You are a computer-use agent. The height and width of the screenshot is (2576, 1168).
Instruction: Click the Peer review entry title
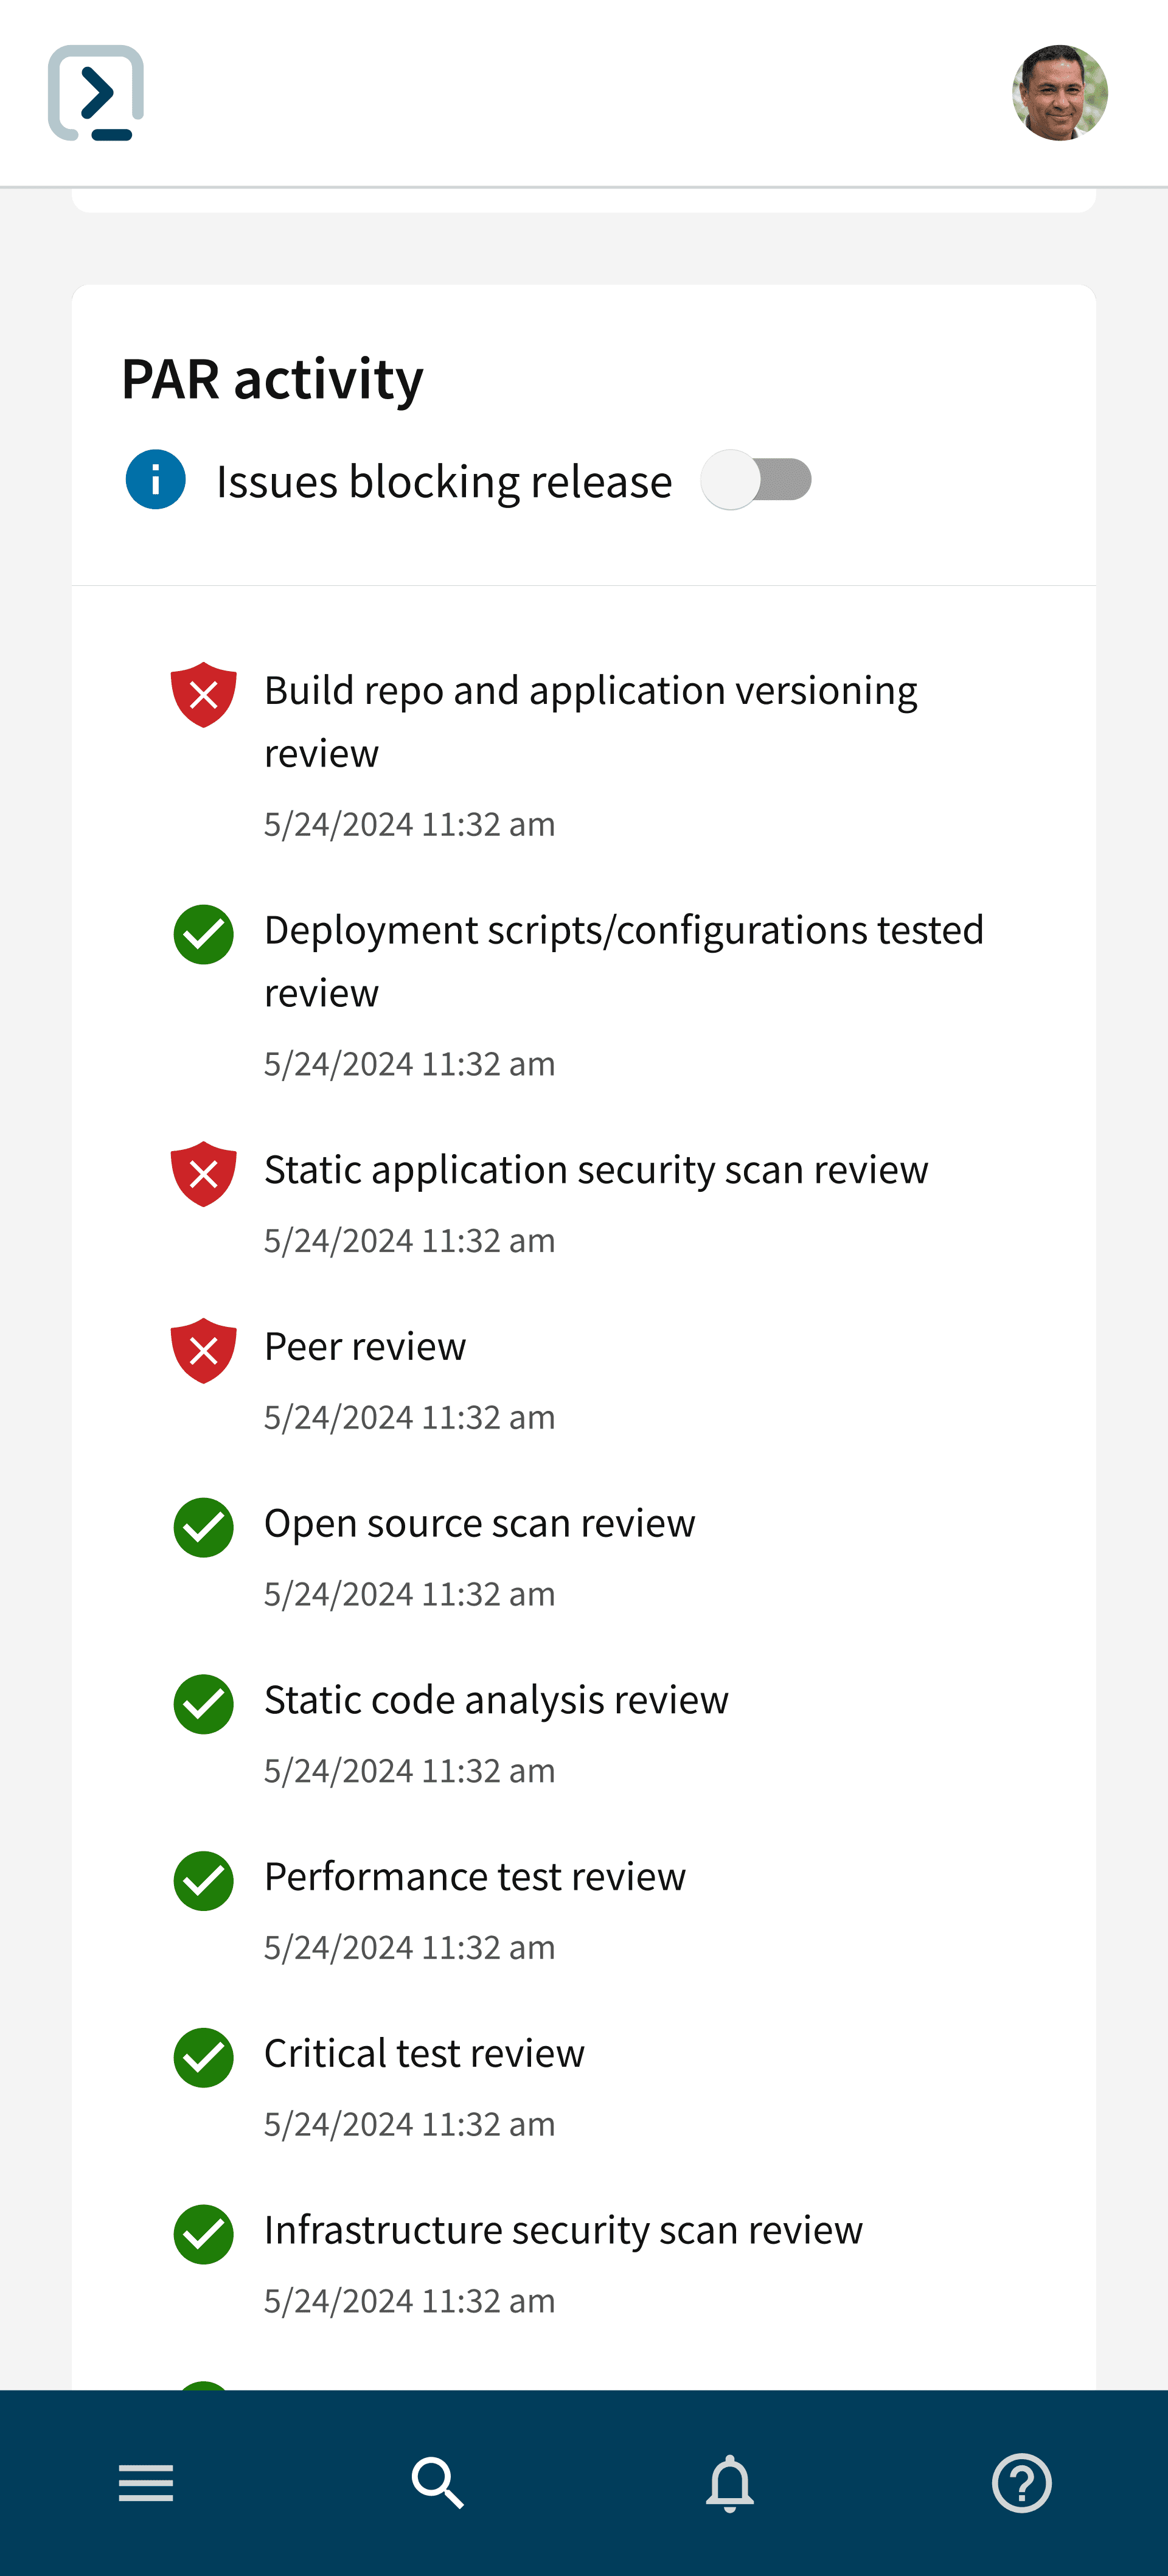365,1346
